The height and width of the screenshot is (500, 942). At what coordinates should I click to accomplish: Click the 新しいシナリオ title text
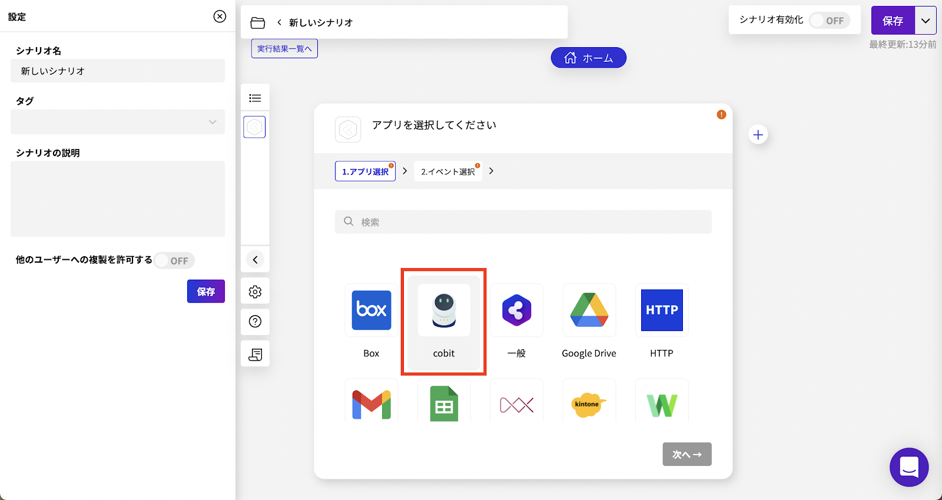point(321,22)
